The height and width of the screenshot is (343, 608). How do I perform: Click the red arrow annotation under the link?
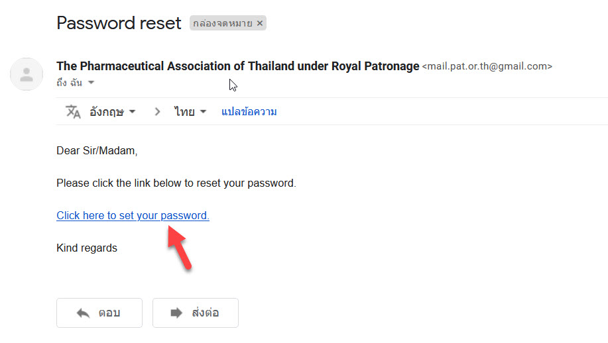click(x=179, y=248)
